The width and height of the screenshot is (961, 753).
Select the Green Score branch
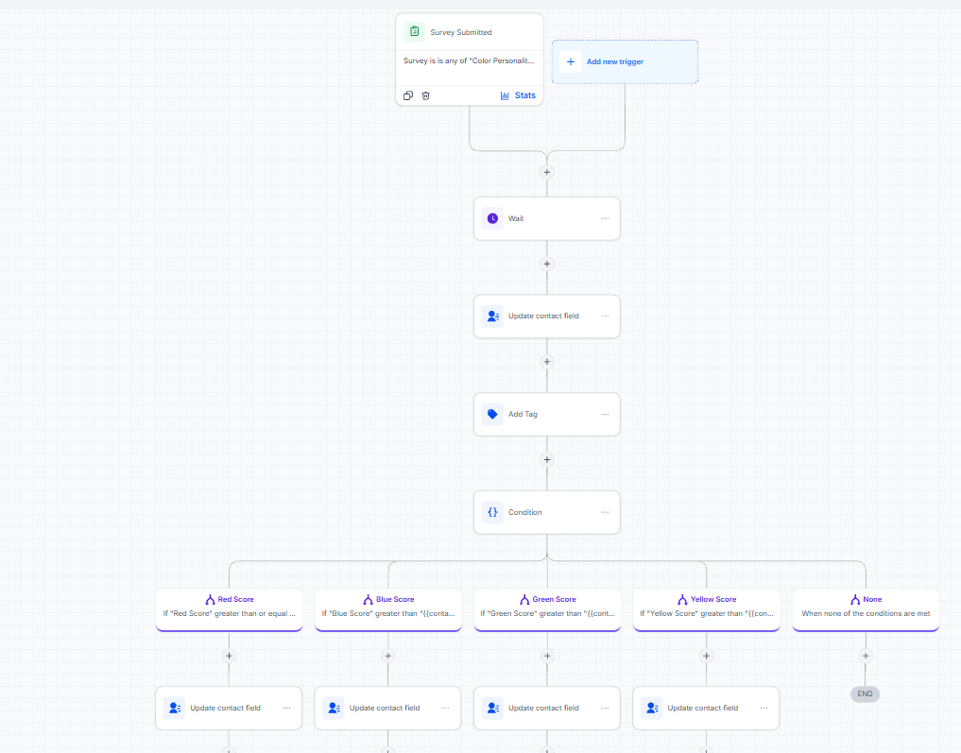(x=547, y=609)
